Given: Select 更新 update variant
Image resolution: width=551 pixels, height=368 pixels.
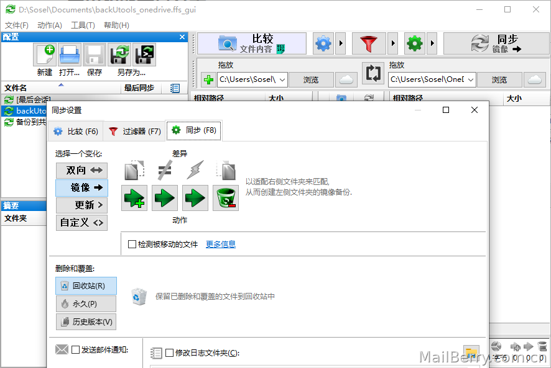Looking at the screenshot, I should click(x=82, y=205).
